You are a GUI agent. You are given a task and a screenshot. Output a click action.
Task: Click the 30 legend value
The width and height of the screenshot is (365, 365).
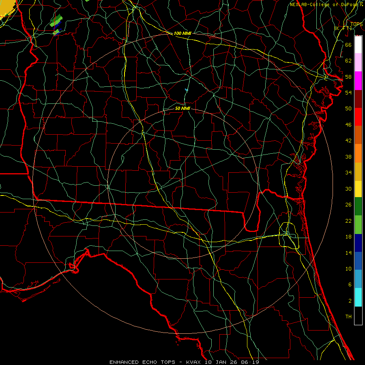point(348,189)
